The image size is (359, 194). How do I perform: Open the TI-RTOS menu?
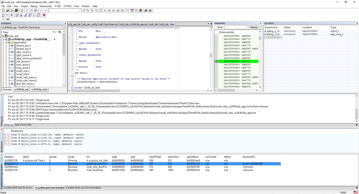coord(67,6)
